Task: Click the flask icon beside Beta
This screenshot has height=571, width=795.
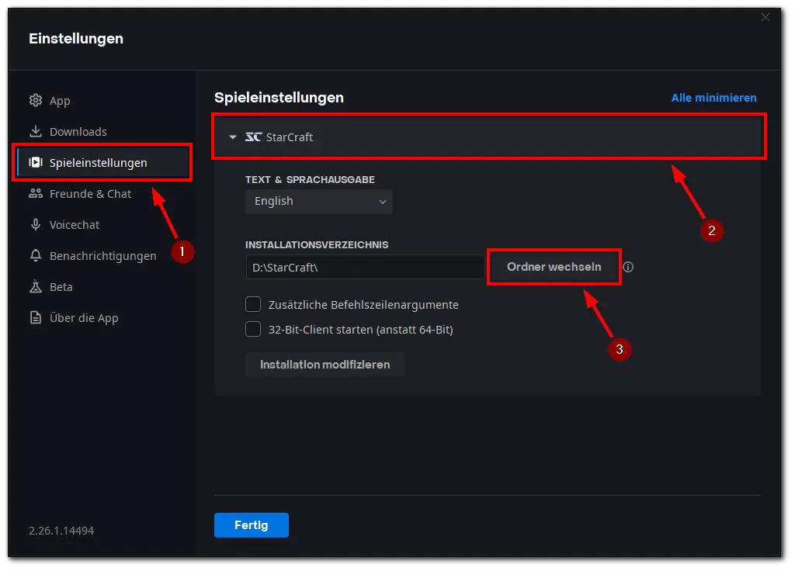Action: click(36, 286)
